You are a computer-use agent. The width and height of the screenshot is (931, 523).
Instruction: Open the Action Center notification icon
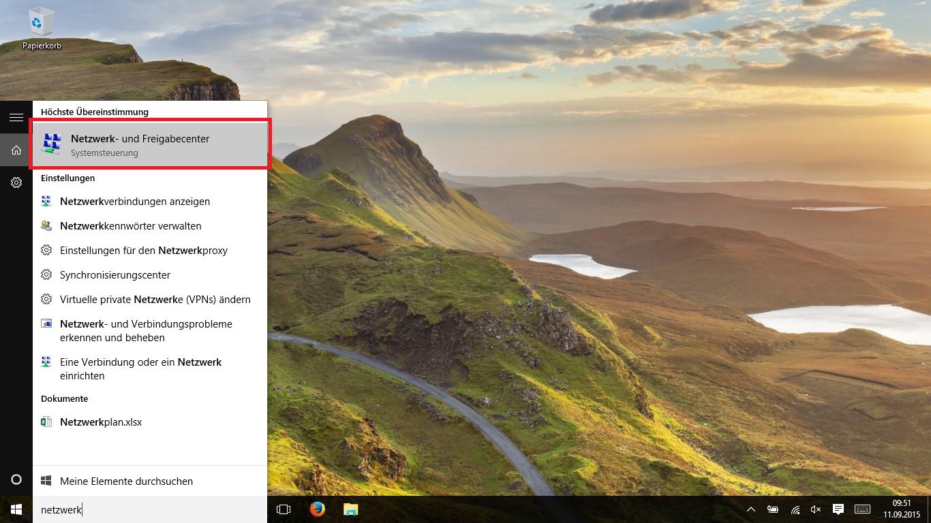[x=838, y=509]
